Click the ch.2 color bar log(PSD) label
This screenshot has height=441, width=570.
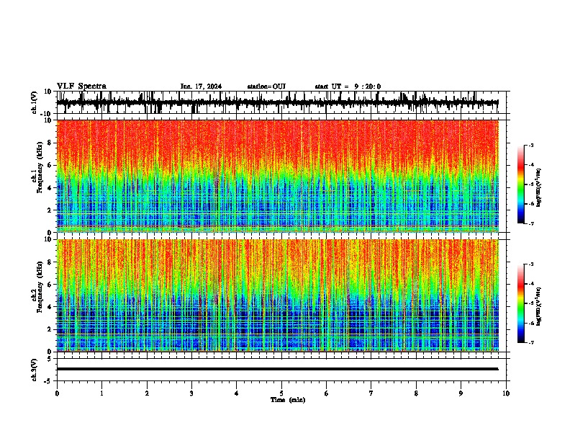pos(538,306)
